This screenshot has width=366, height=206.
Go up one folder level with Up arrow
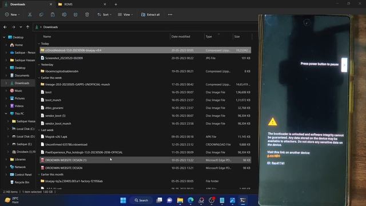[x=28, y=27]
